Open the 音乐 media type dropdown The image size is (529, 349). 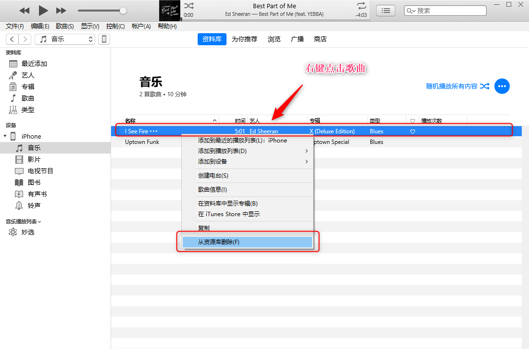(x=65, y=39)
